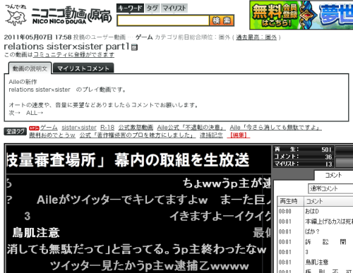Click the マイリスト: 13 count stat
Image resolution: width=353 pixels, height=273 pixels.
304,164
